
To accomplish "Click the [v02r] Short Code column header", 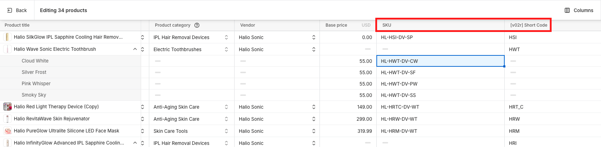I will (x=529, y=25).
